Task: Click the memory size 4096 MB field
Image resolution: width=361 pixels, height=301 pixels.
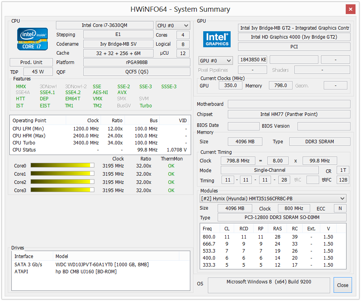Action: [245, 142]
